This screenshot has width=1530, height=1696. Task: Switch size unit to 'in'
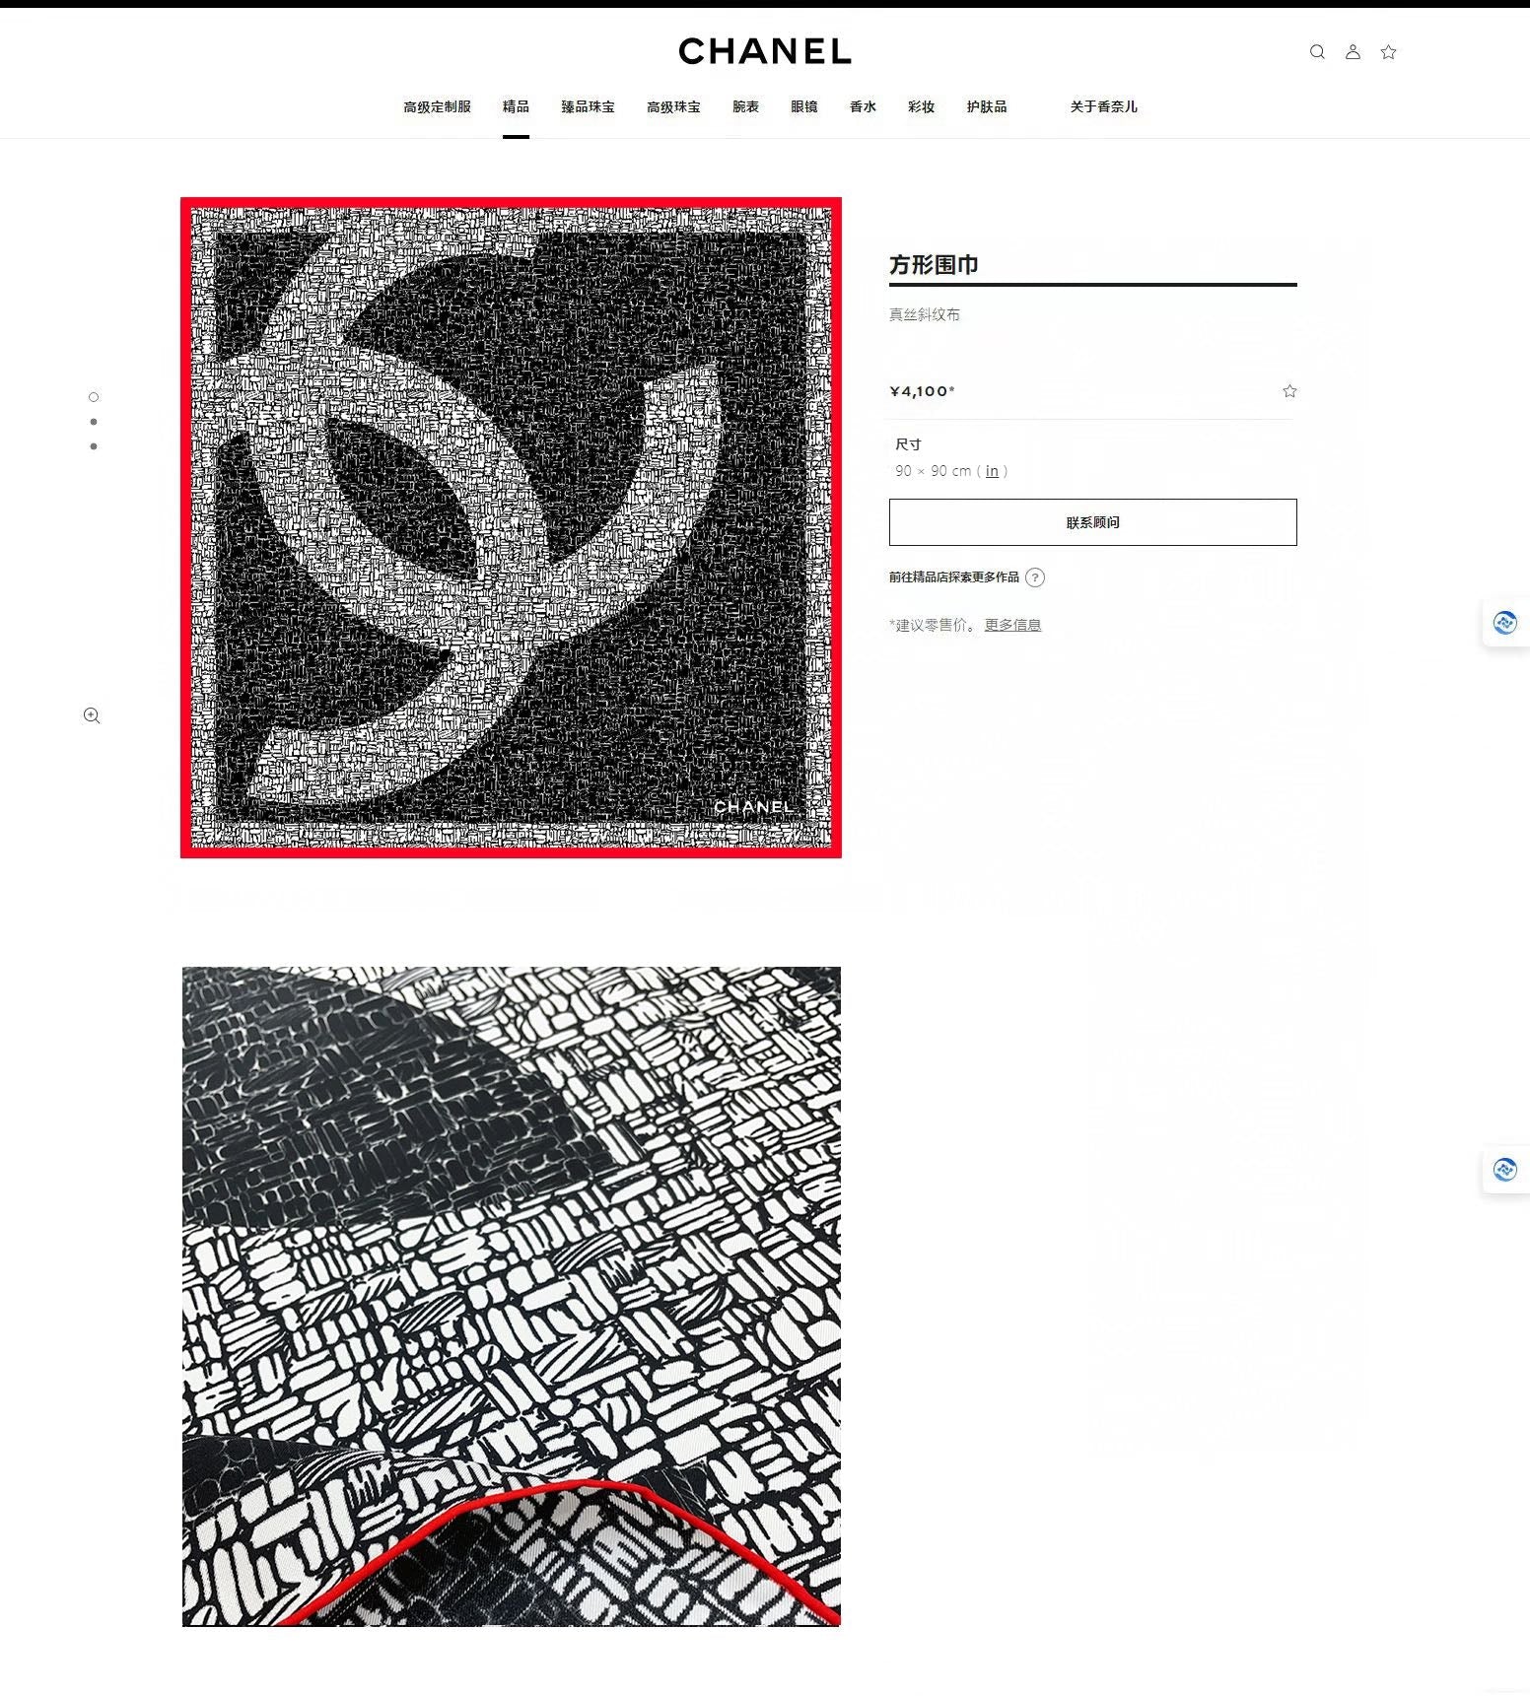pyautogui.click(x=992, y=471)
